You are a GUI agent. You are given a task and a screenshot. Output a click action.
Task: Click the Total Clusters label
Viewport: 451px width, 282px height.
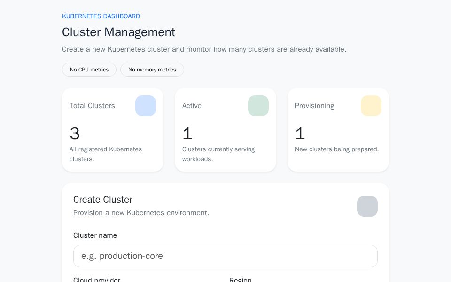coord(92,106)
